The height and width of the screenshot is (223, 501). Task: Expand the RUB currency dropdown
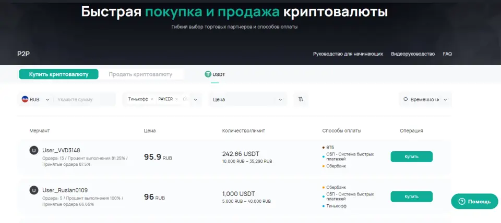point(47,100)
